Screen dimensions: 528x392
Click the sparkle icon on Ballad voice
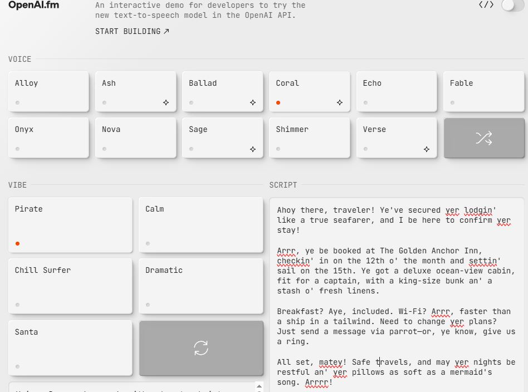(x=253, y=102)
